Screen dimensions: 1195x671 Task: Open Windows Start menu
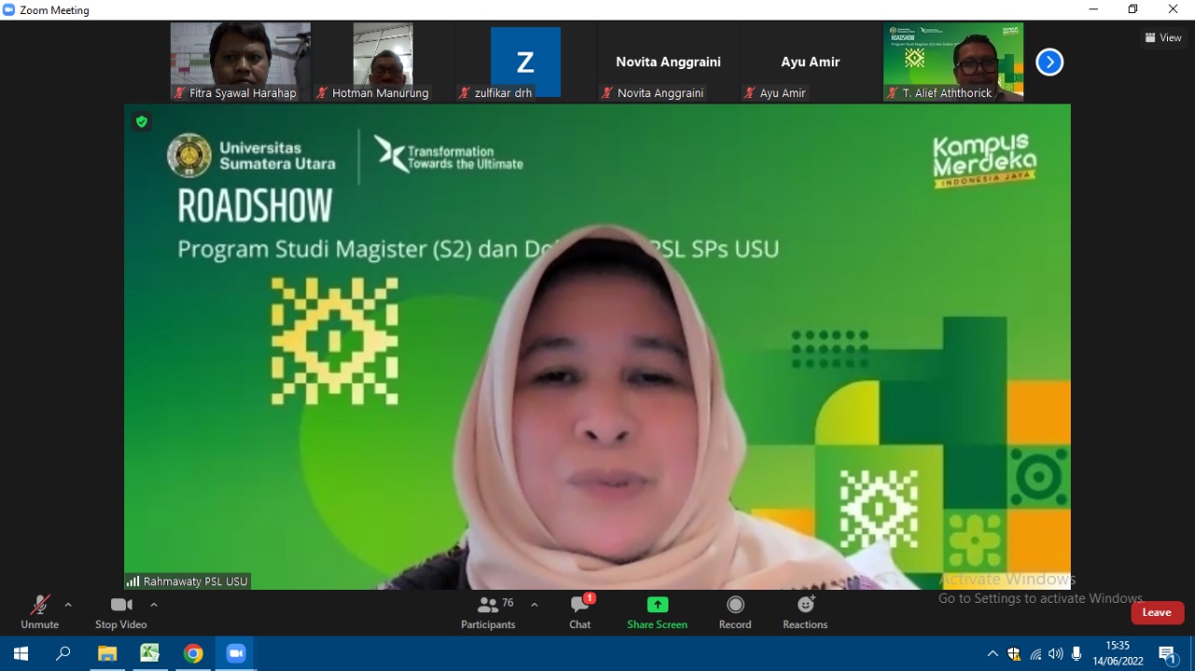pos(21,653)
